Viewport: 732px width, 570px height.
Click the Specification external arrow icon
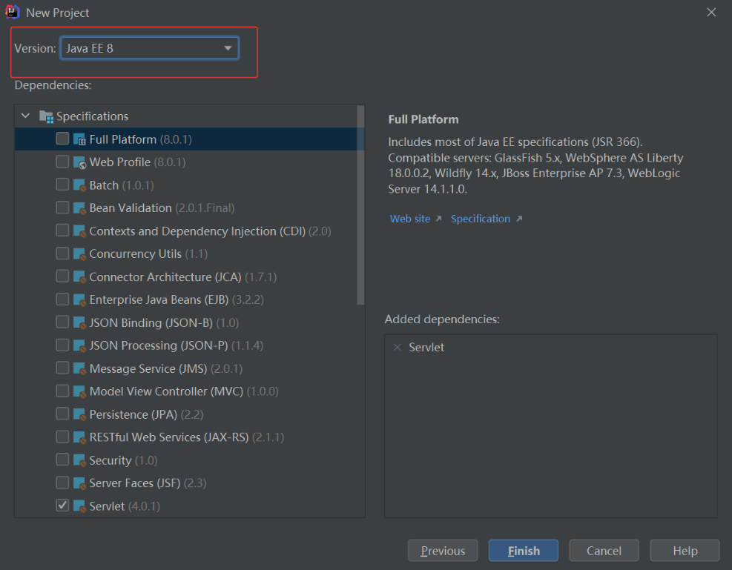click(519, 219)
